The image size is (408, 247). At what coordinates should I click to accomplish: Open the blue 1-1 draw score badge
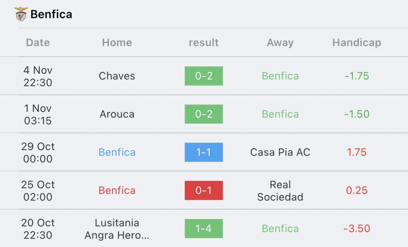[204, 152]
